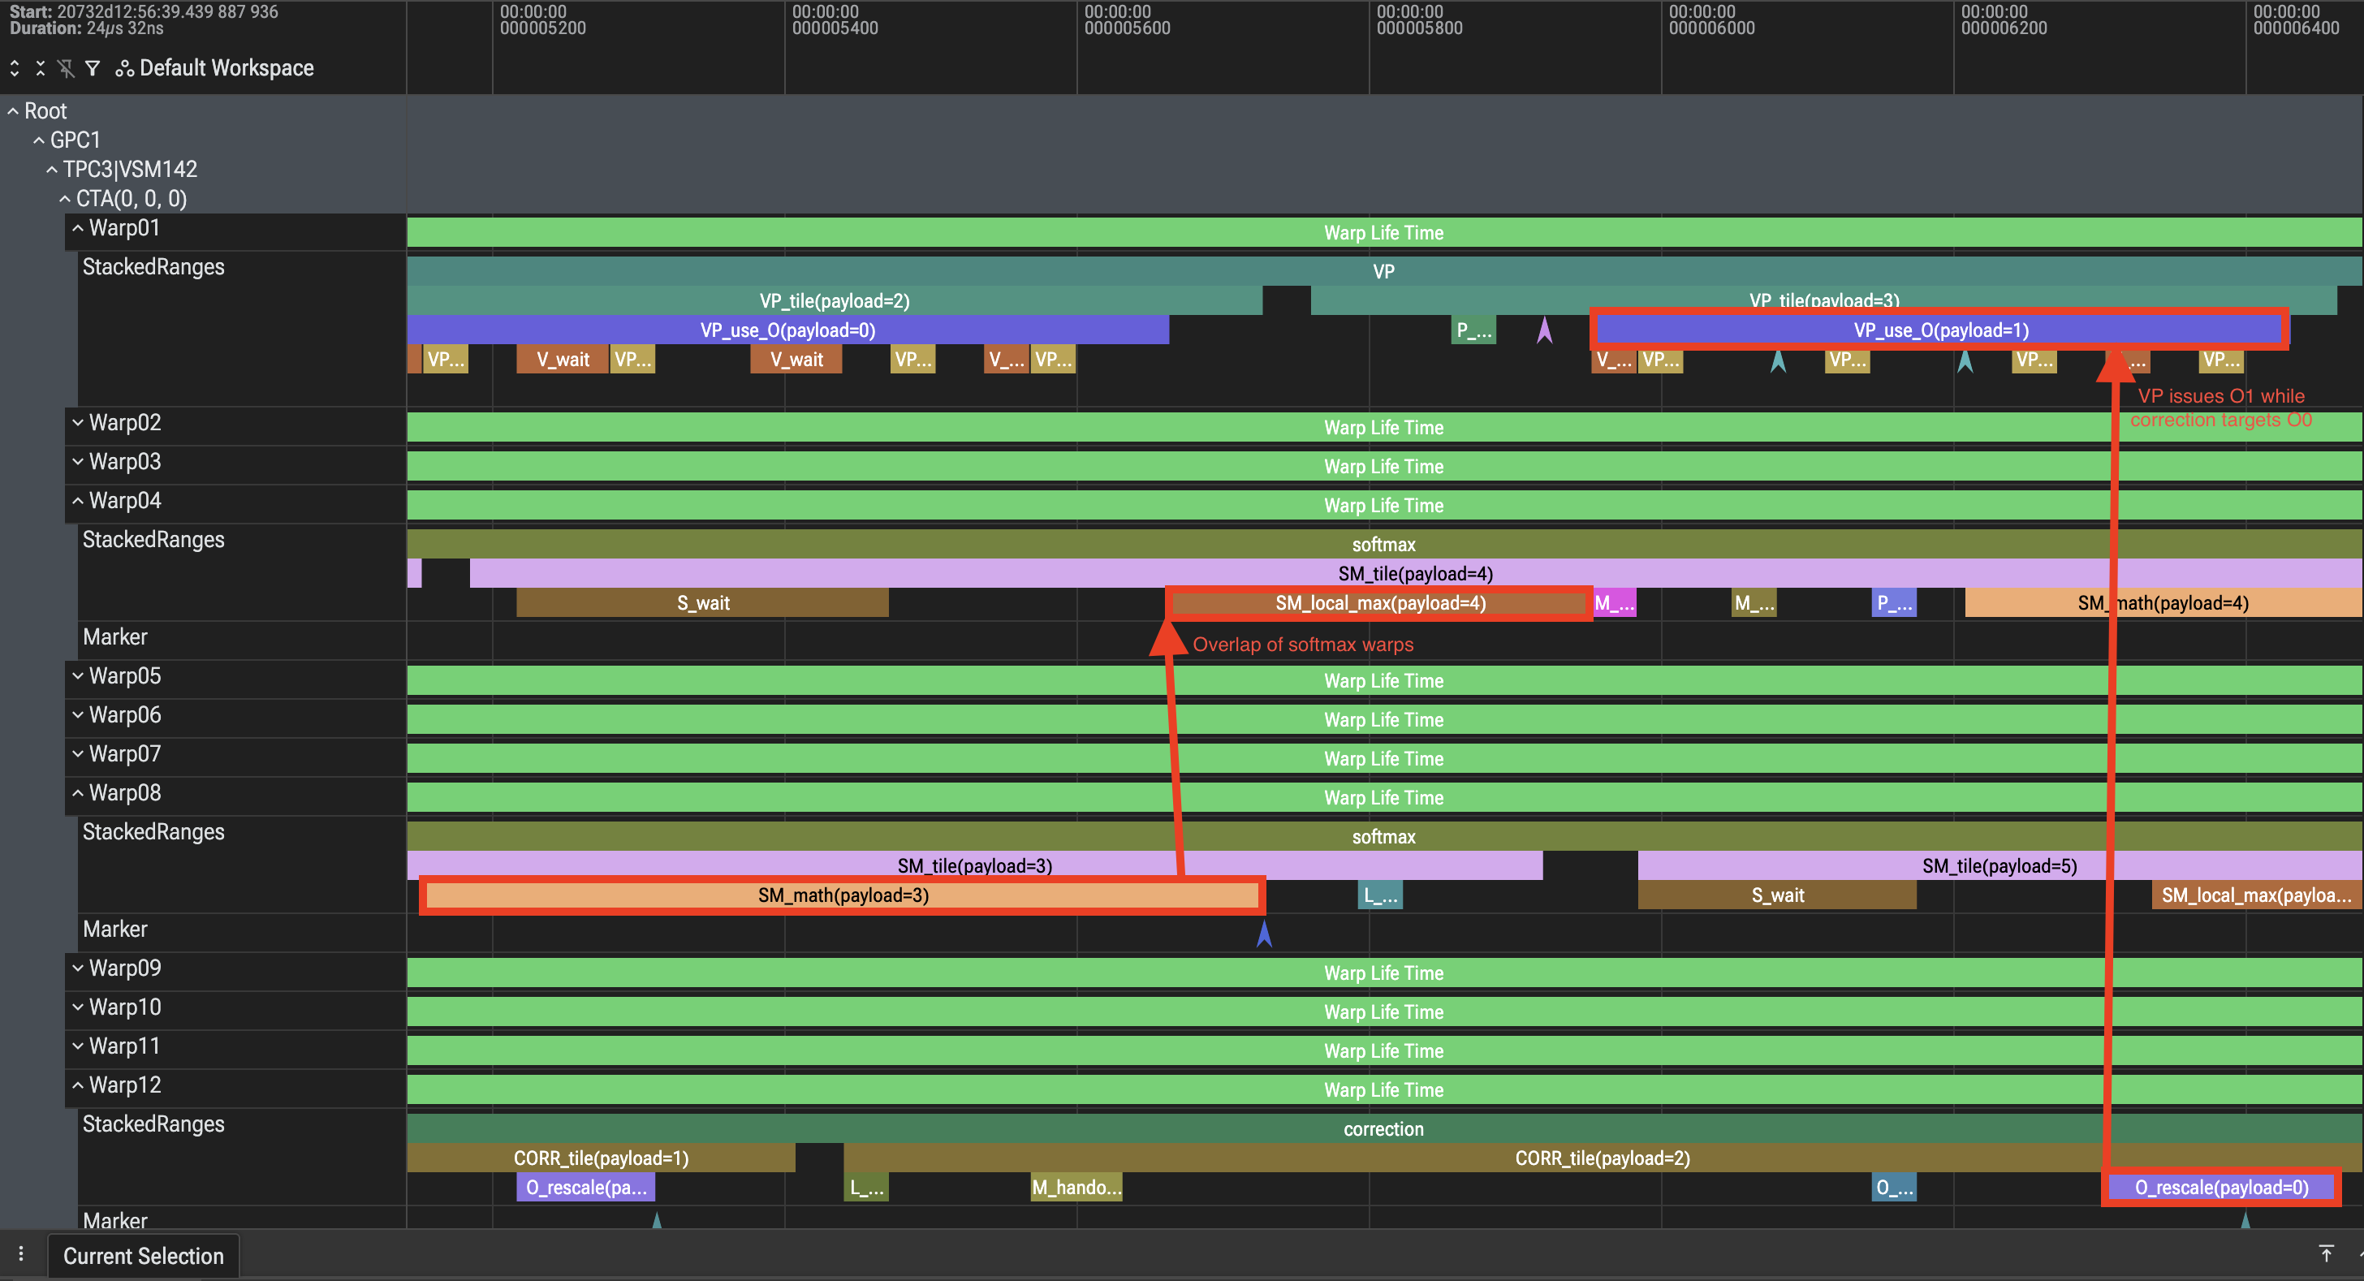Collapse the Root tree node
The image size is (2364, 1281).
[13, 111]
